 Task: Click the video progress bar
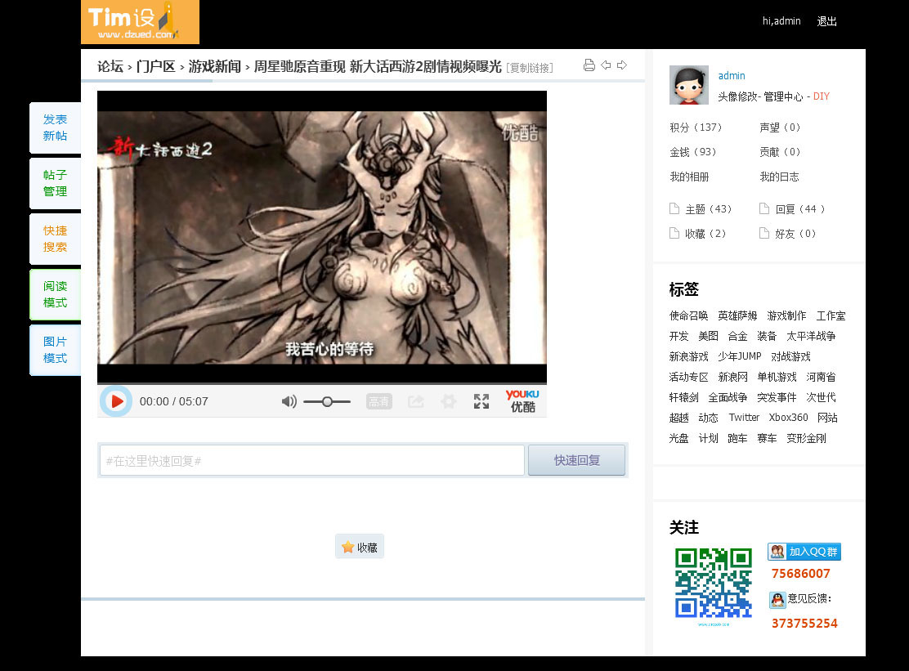click(322, 383)
